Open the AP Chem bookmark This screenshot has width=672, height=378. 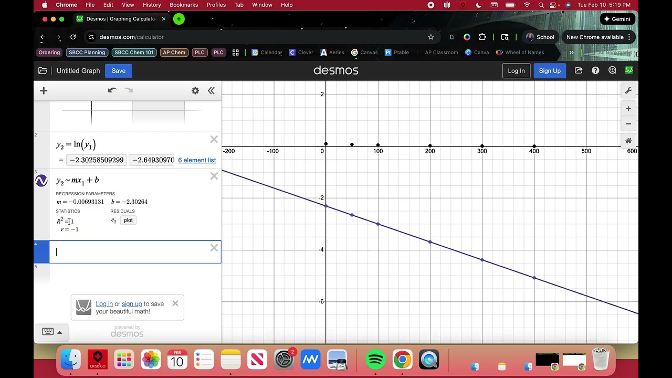pos(174,52)
